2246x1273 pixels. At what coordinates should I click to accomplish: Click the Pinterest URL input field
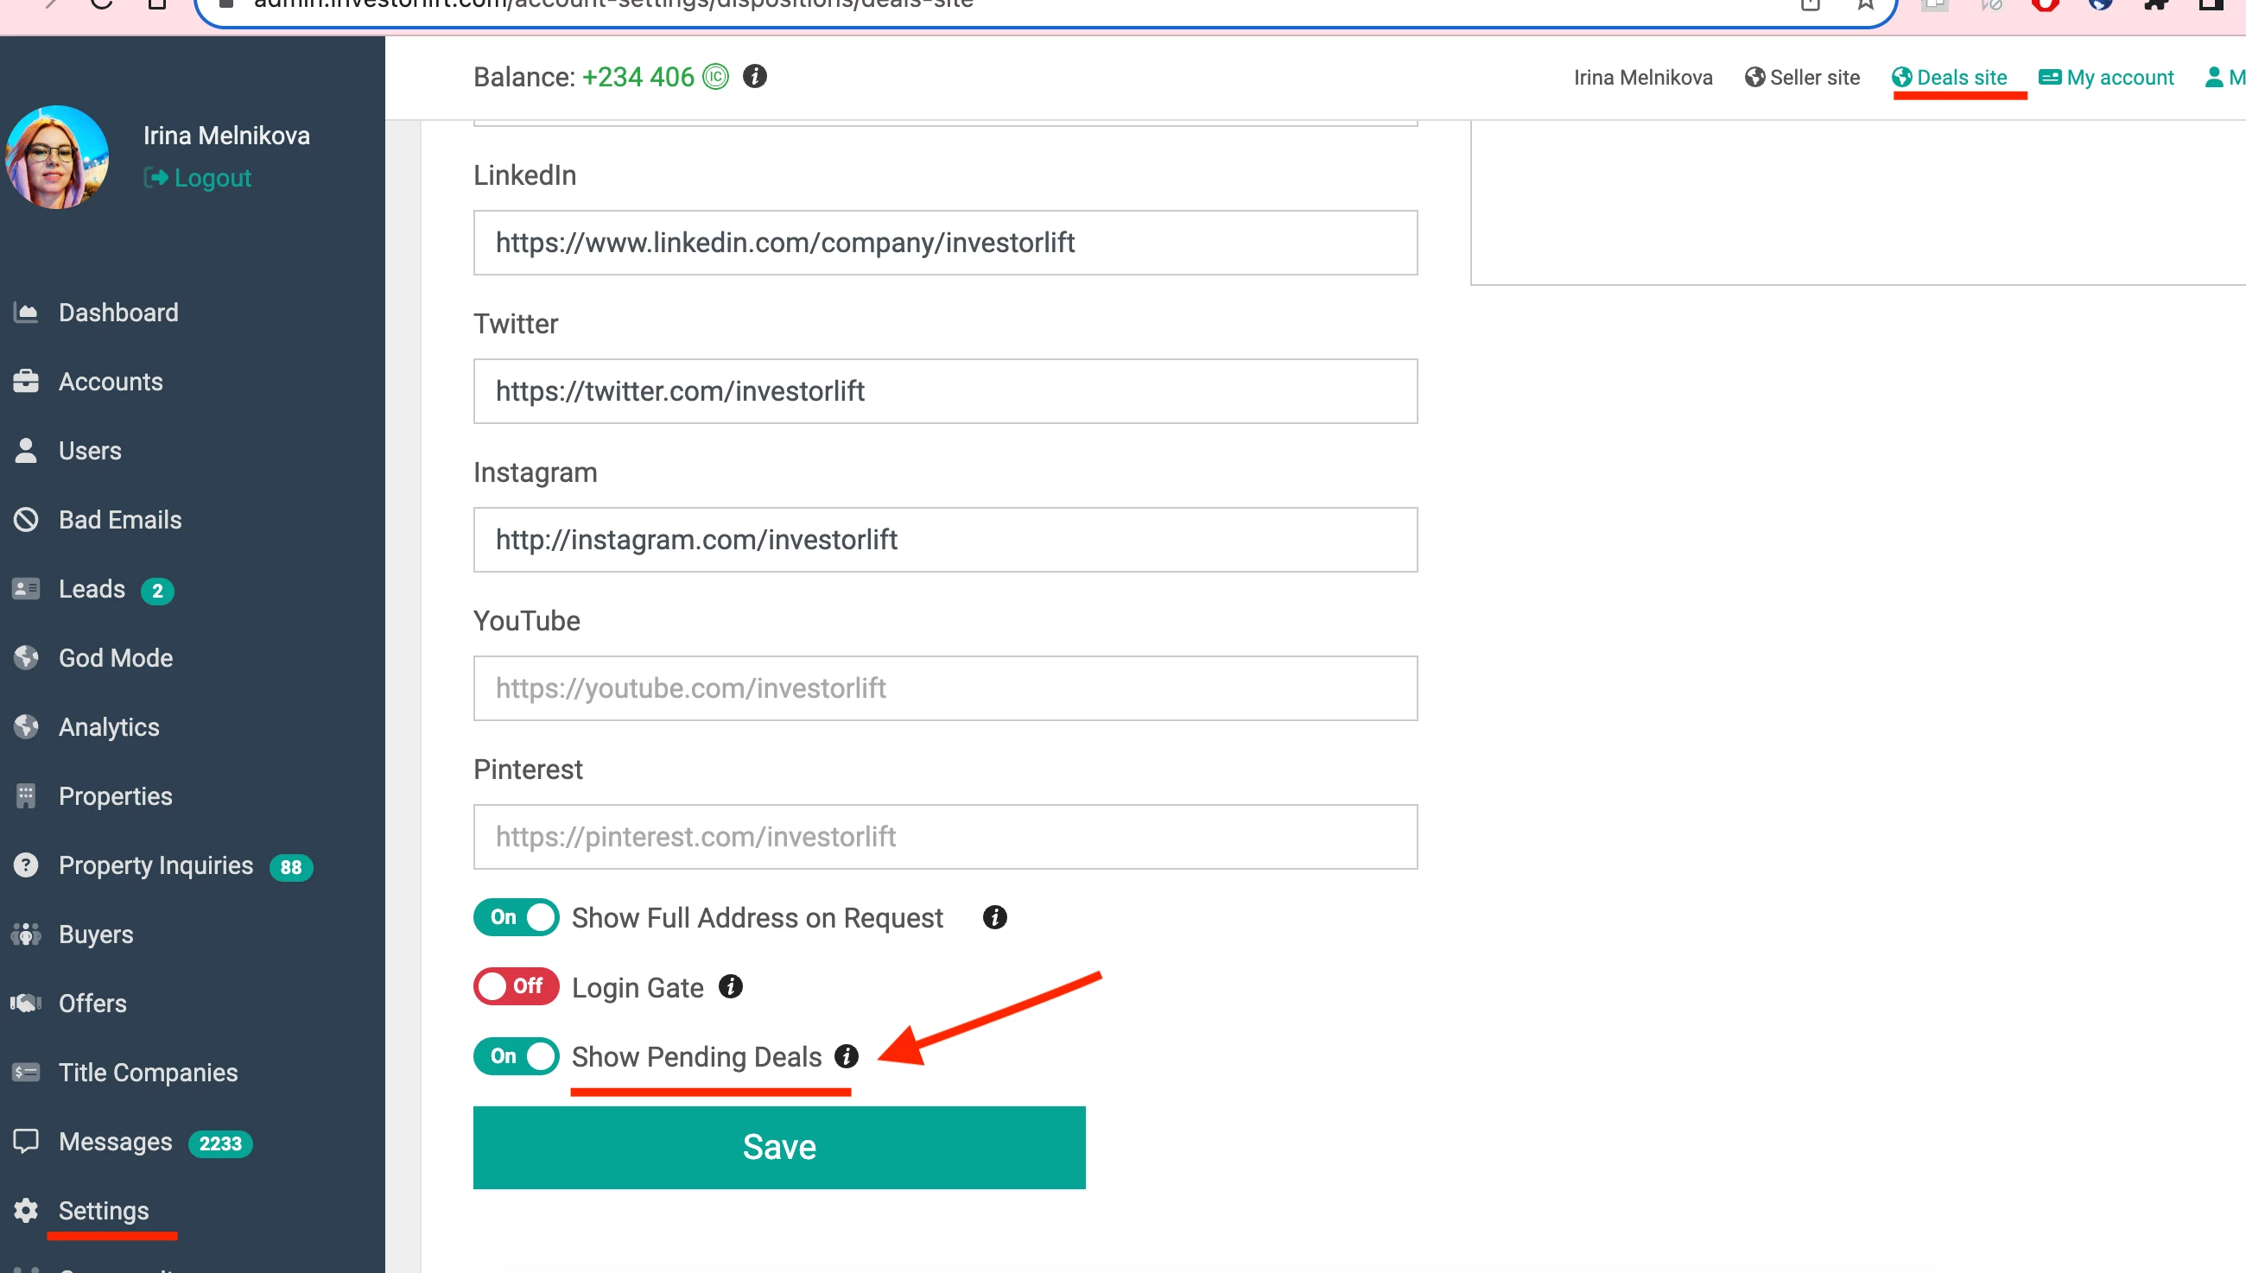(944, 837)
